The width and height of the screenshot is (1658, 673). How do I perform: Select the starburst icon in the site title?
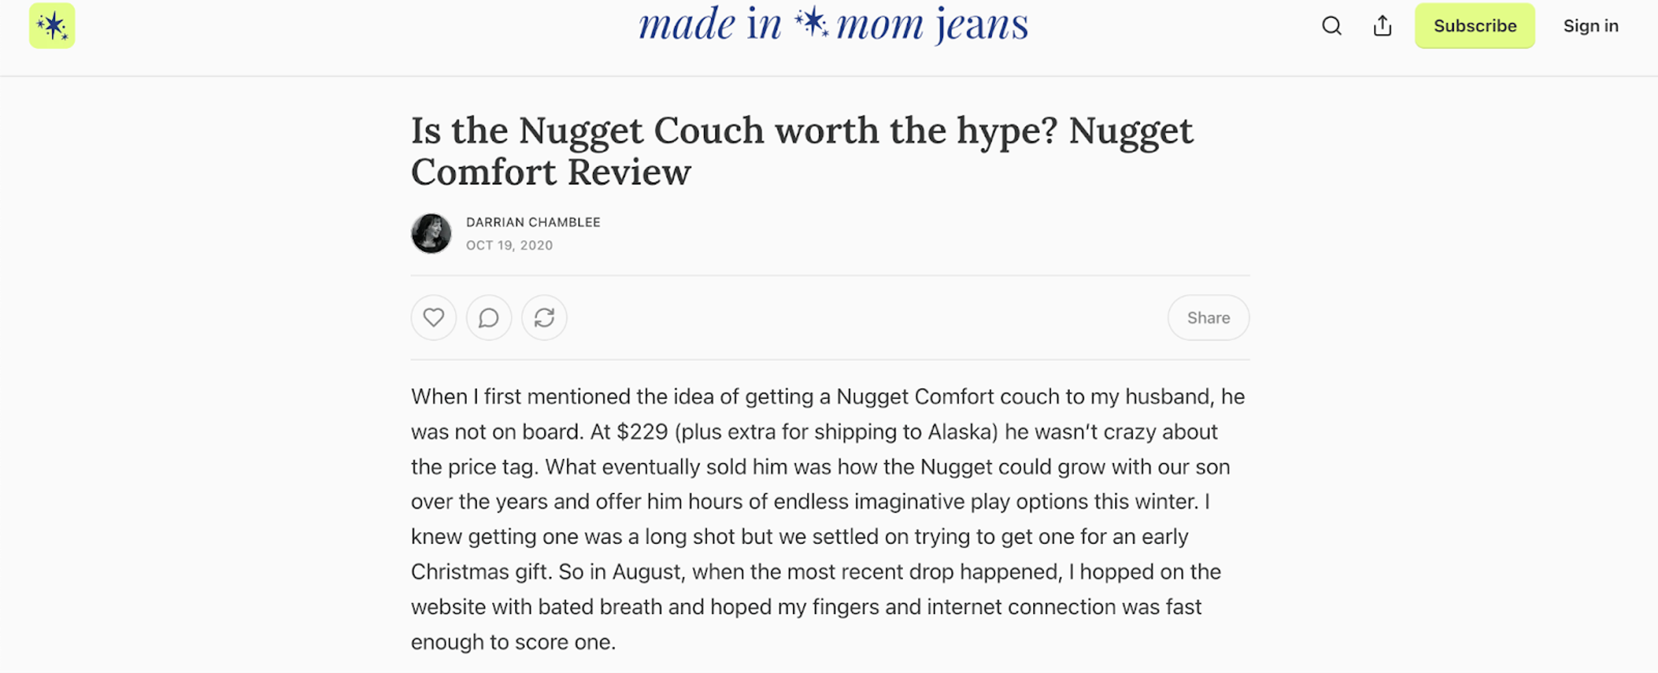tap(812, 25)
